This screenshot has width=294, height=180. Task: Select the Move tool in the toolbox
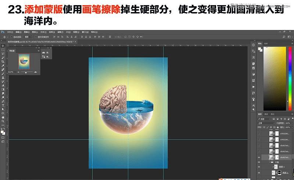pos(3,46)
